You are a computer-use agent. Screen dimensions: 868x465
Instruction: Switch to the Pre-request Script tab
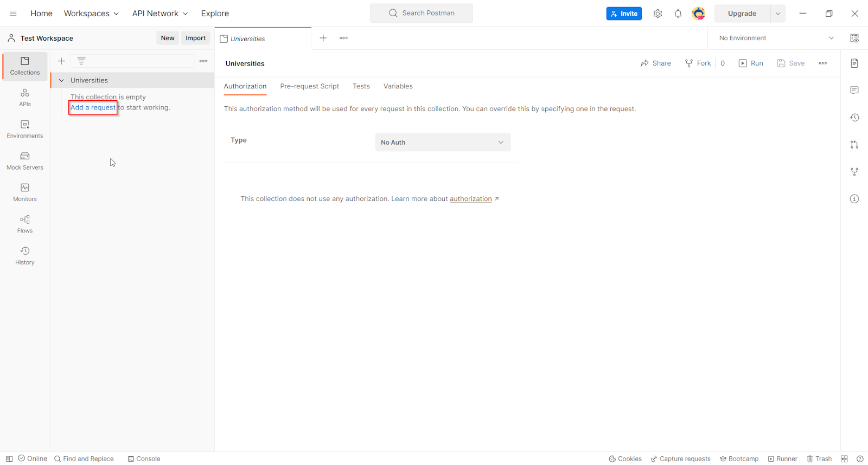pos(309,86)
